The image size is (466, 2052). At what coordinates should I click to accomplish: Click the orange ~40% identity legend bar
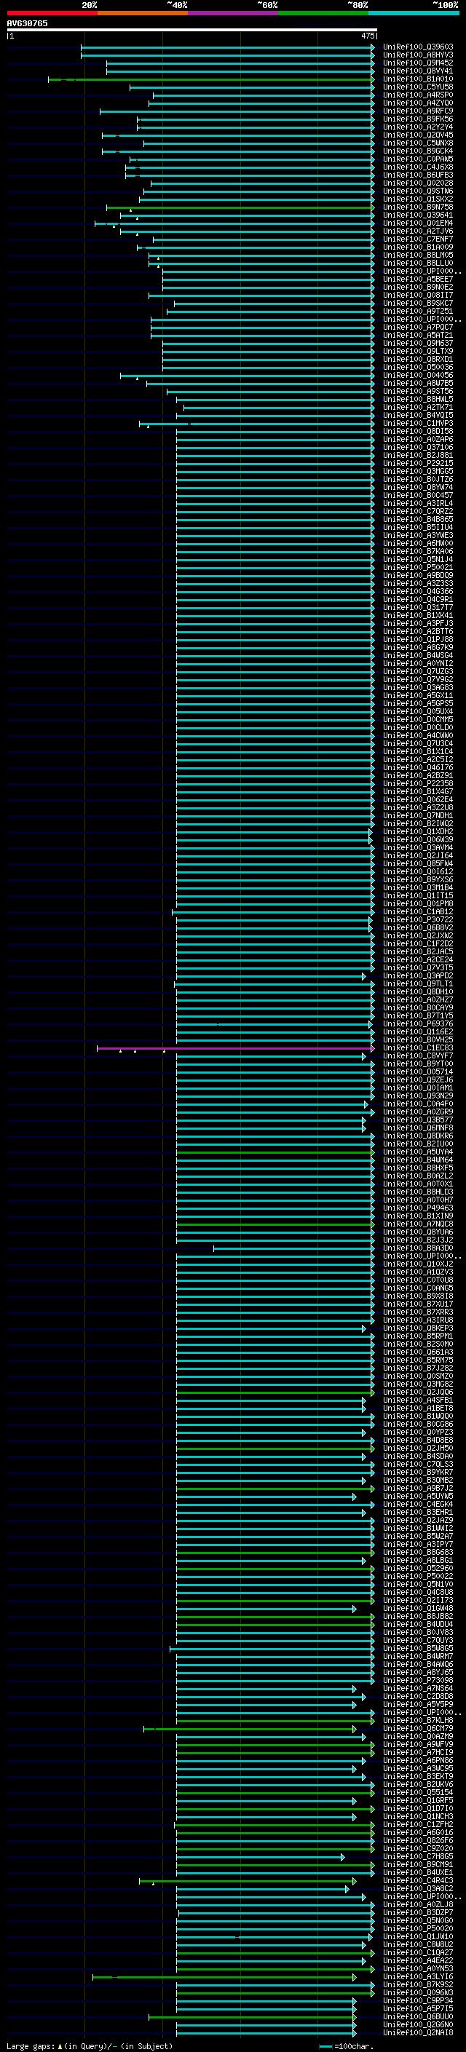143,13
